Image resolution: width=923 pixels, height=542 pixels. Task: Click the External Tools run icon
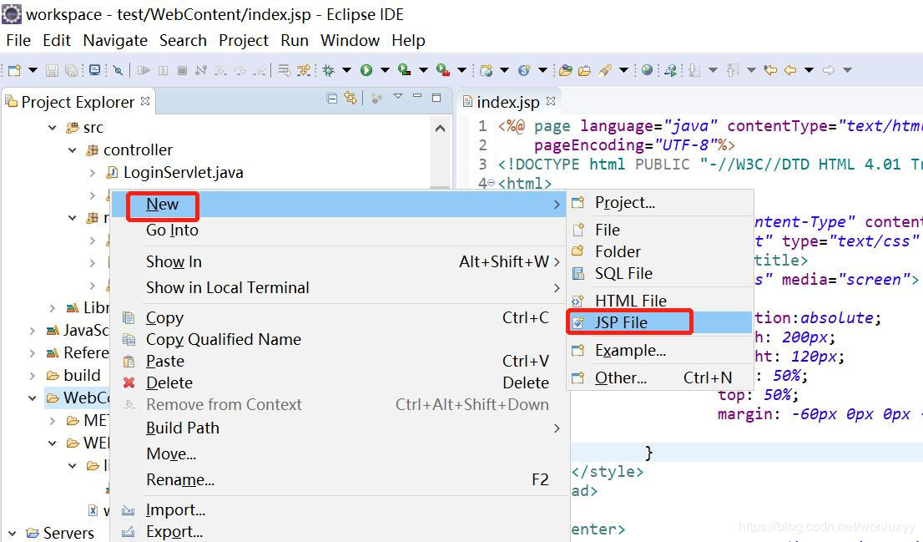[x=443, y=70]
